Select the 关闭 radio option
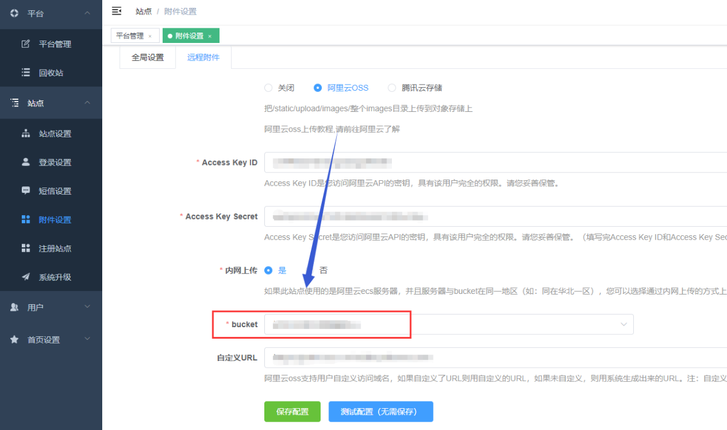This screenshot has height=430, width=727. [x=269, y=88]
